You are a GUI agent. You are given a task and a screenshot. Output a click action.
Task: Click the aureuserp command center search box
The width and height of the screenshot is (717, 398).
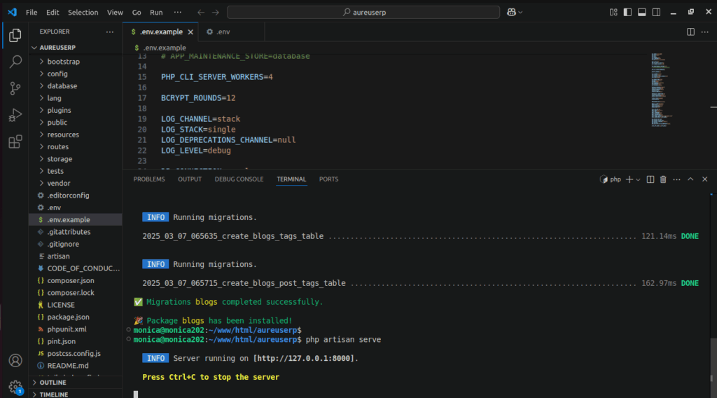coord(363,13)
